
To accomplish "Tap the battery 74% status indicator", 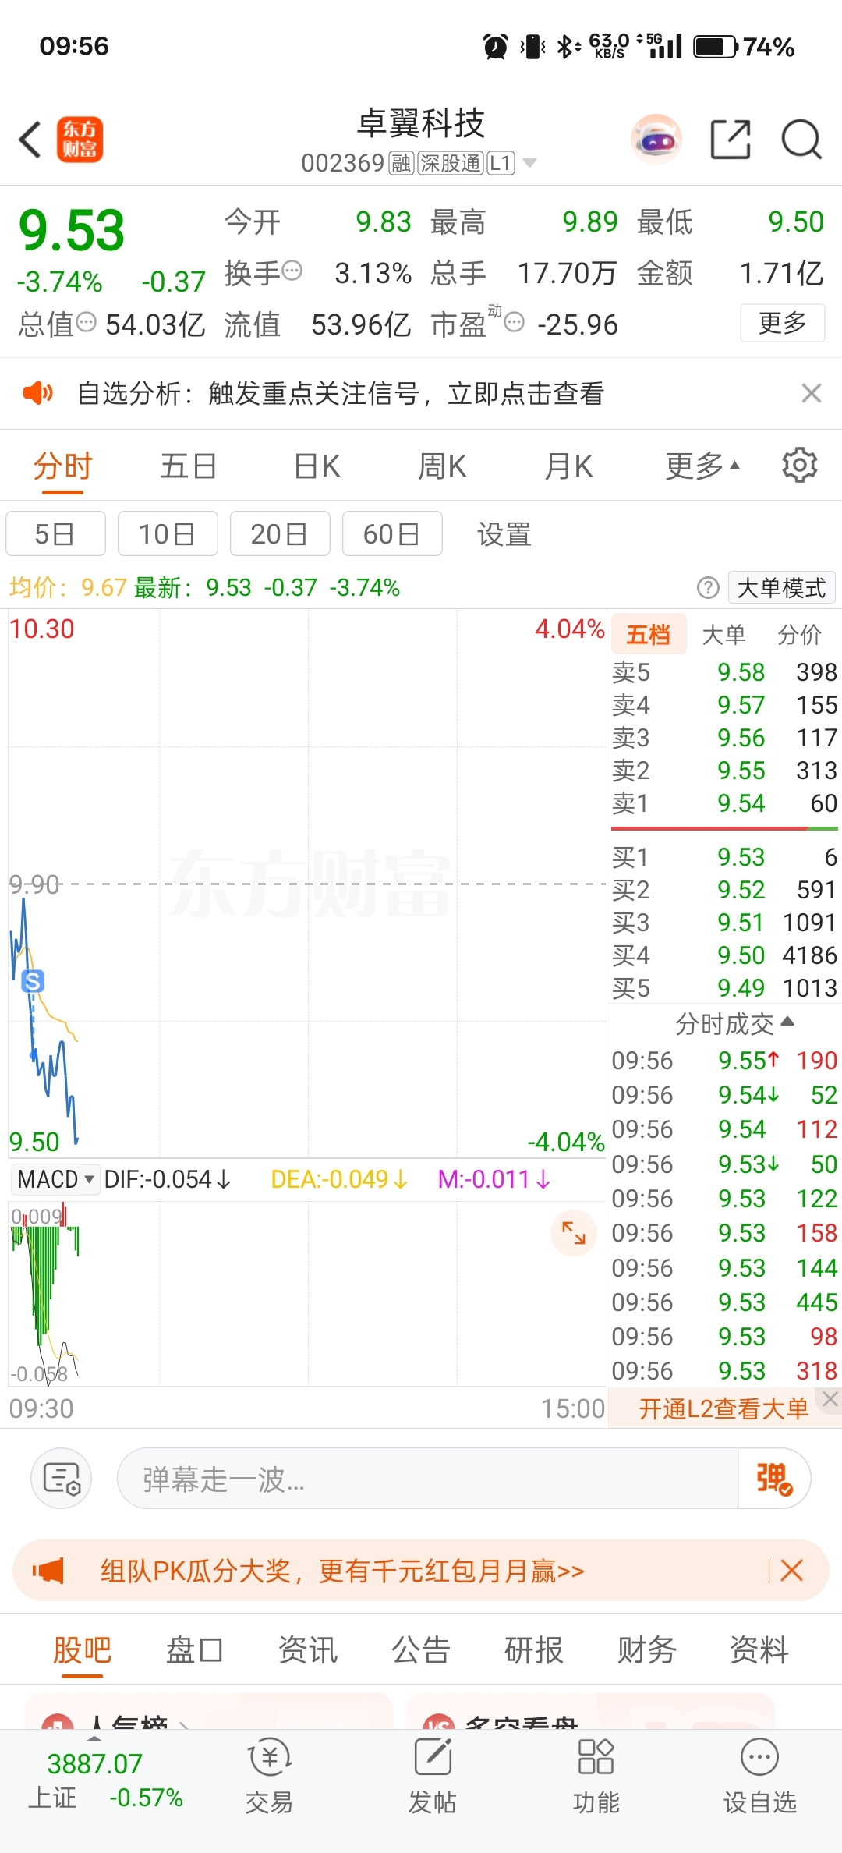I will click(x=744, y=47).
